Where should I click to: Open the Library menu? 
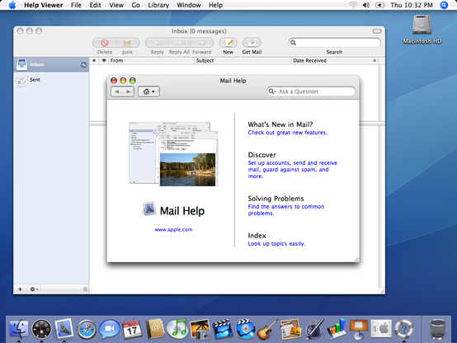158,5
